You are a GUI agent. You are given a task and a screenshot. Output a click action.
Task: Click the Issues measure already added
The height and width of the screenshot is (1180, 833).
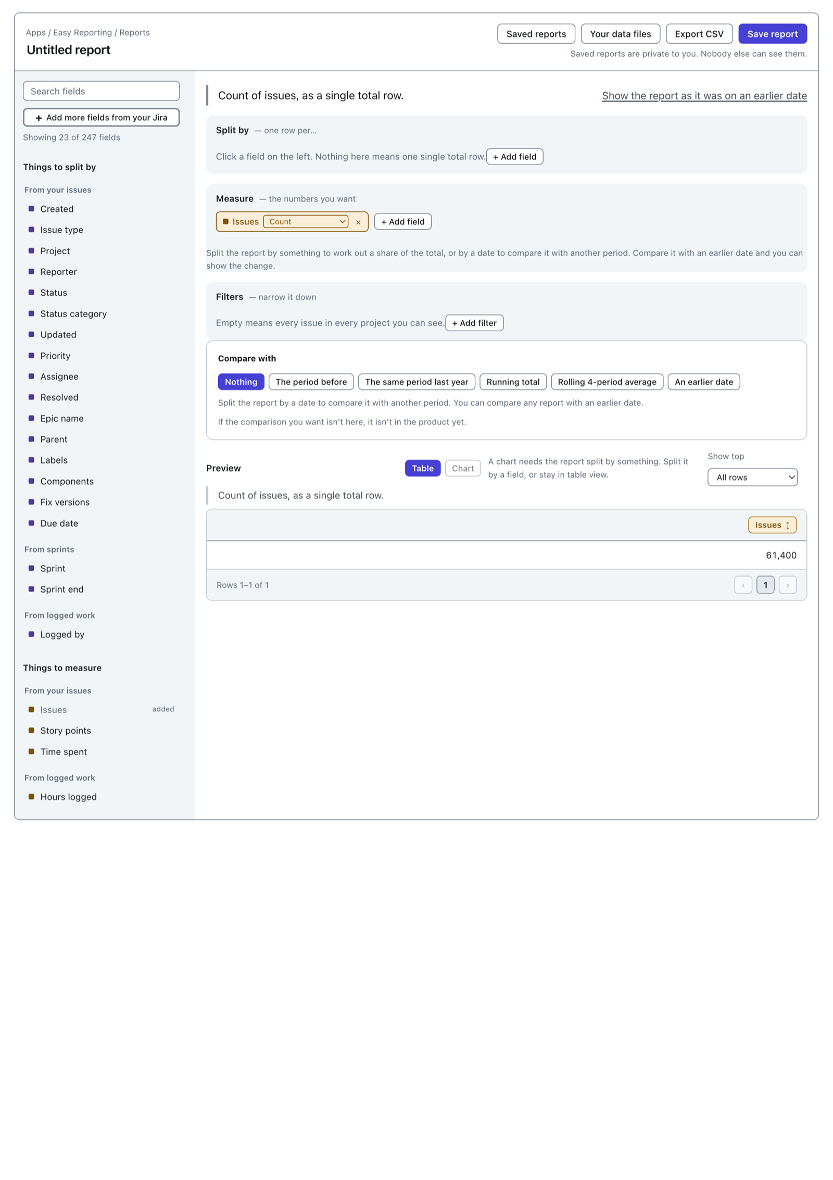101,710
